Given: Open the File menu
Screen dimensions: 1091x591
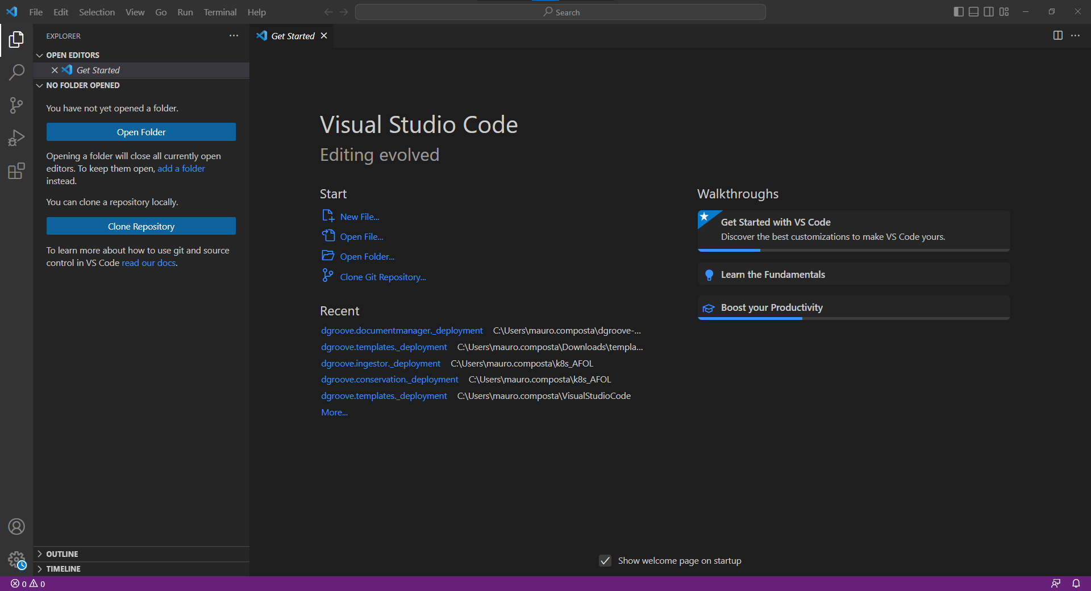Looking at the screenshot, I should point(36,12).
